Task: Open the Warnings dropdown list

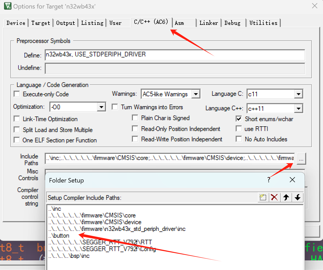Action: tap(196, 94)
